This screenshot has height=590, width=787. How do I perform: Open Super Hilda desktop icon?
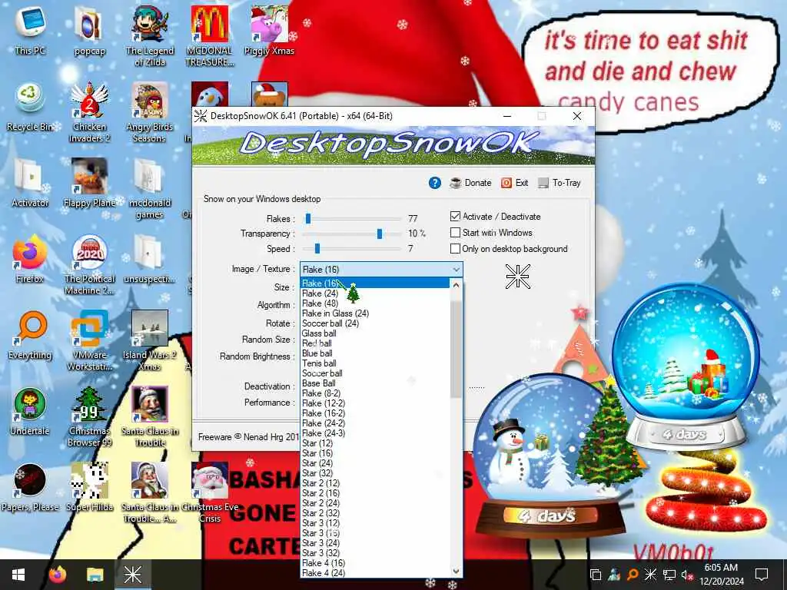click(89, 486)
